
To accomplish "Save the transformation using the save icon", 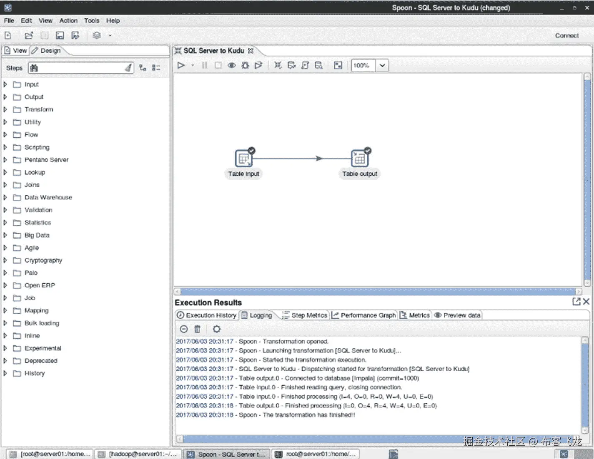I will (x=60, y=35).
